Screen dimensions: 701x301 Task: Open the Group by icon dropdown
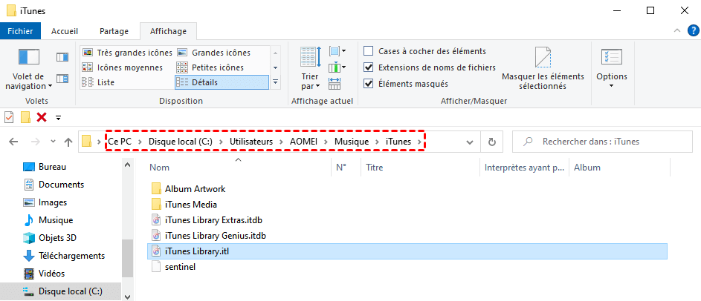coord(337,51)
